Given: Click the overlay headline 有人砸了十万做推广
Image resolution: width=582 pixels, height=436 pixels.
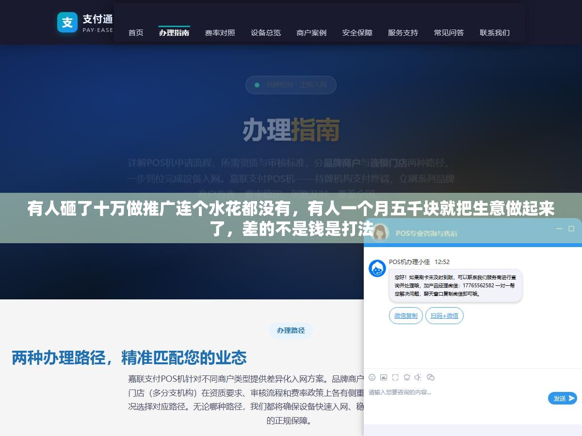Looking at the screenshot, I should click(291, 218).
